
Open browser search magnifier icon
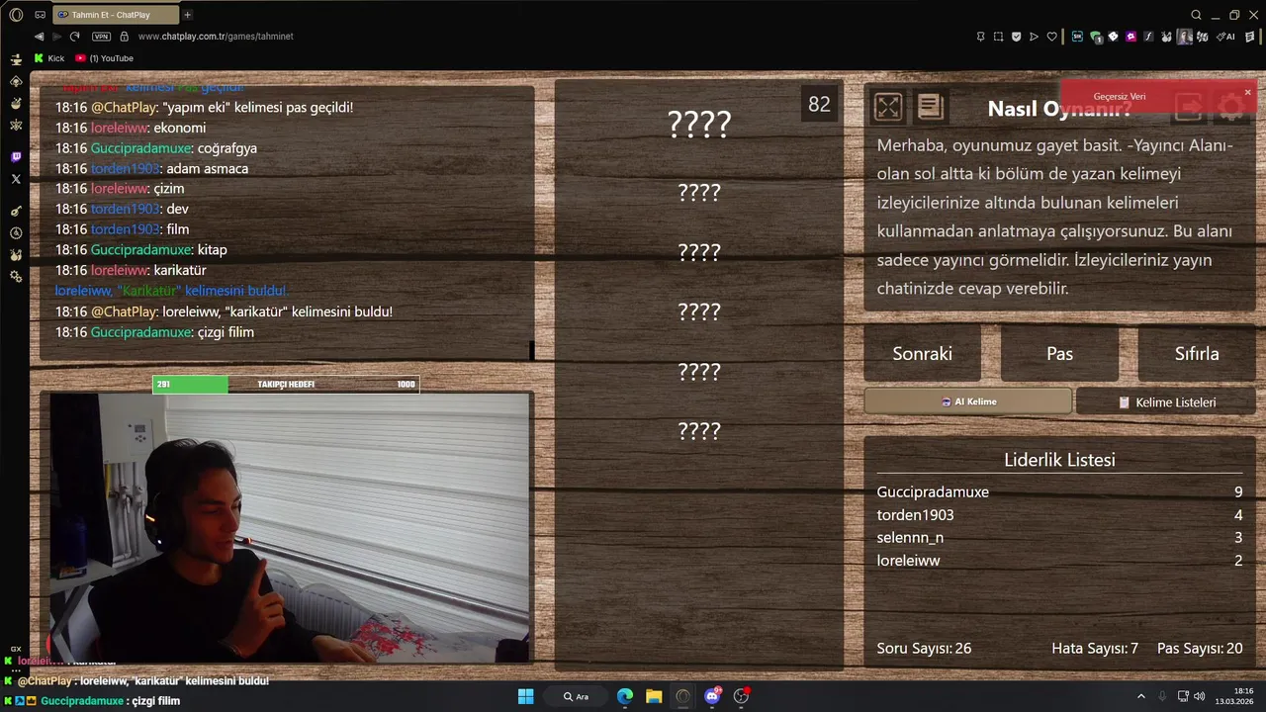click(x=1196, y=15)
